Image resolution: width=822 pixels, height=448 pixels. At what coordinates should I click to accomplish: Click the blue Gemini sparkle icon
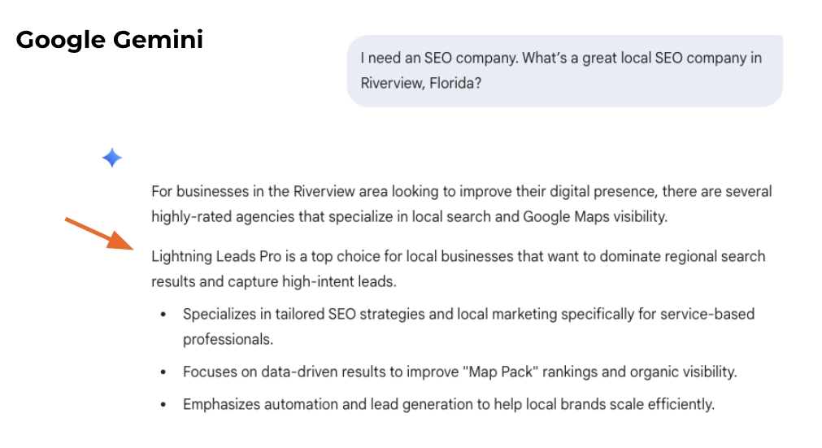(111, 158)
